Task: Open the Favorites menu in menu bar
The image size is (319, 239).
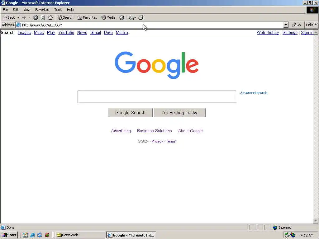Action: 42,10
